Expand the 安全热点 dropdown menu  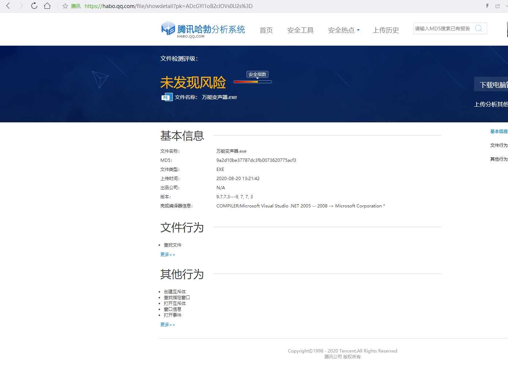click(x=344, y=30)
